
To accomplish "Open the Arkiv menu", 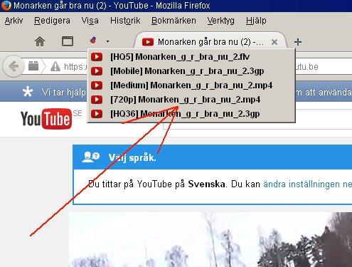I will [x=14, y=21].
